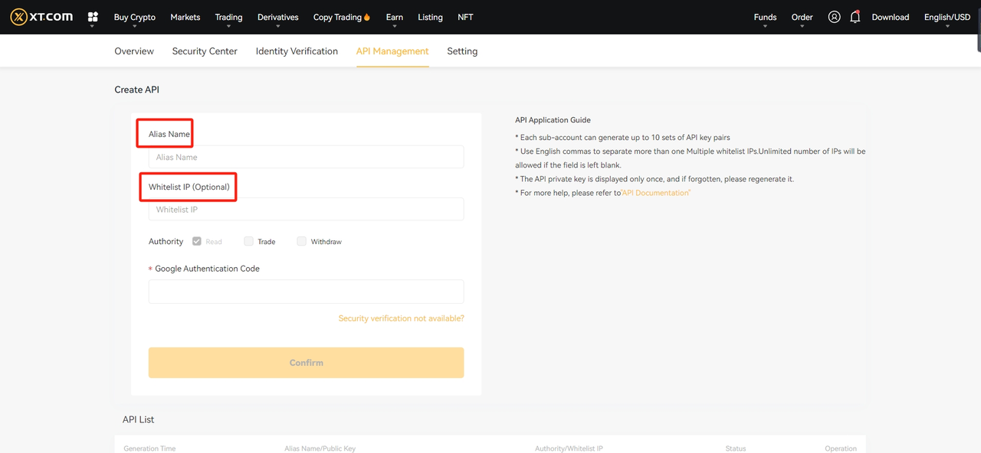Toggle the Read authority checkbox

click(x=197, y=241)
